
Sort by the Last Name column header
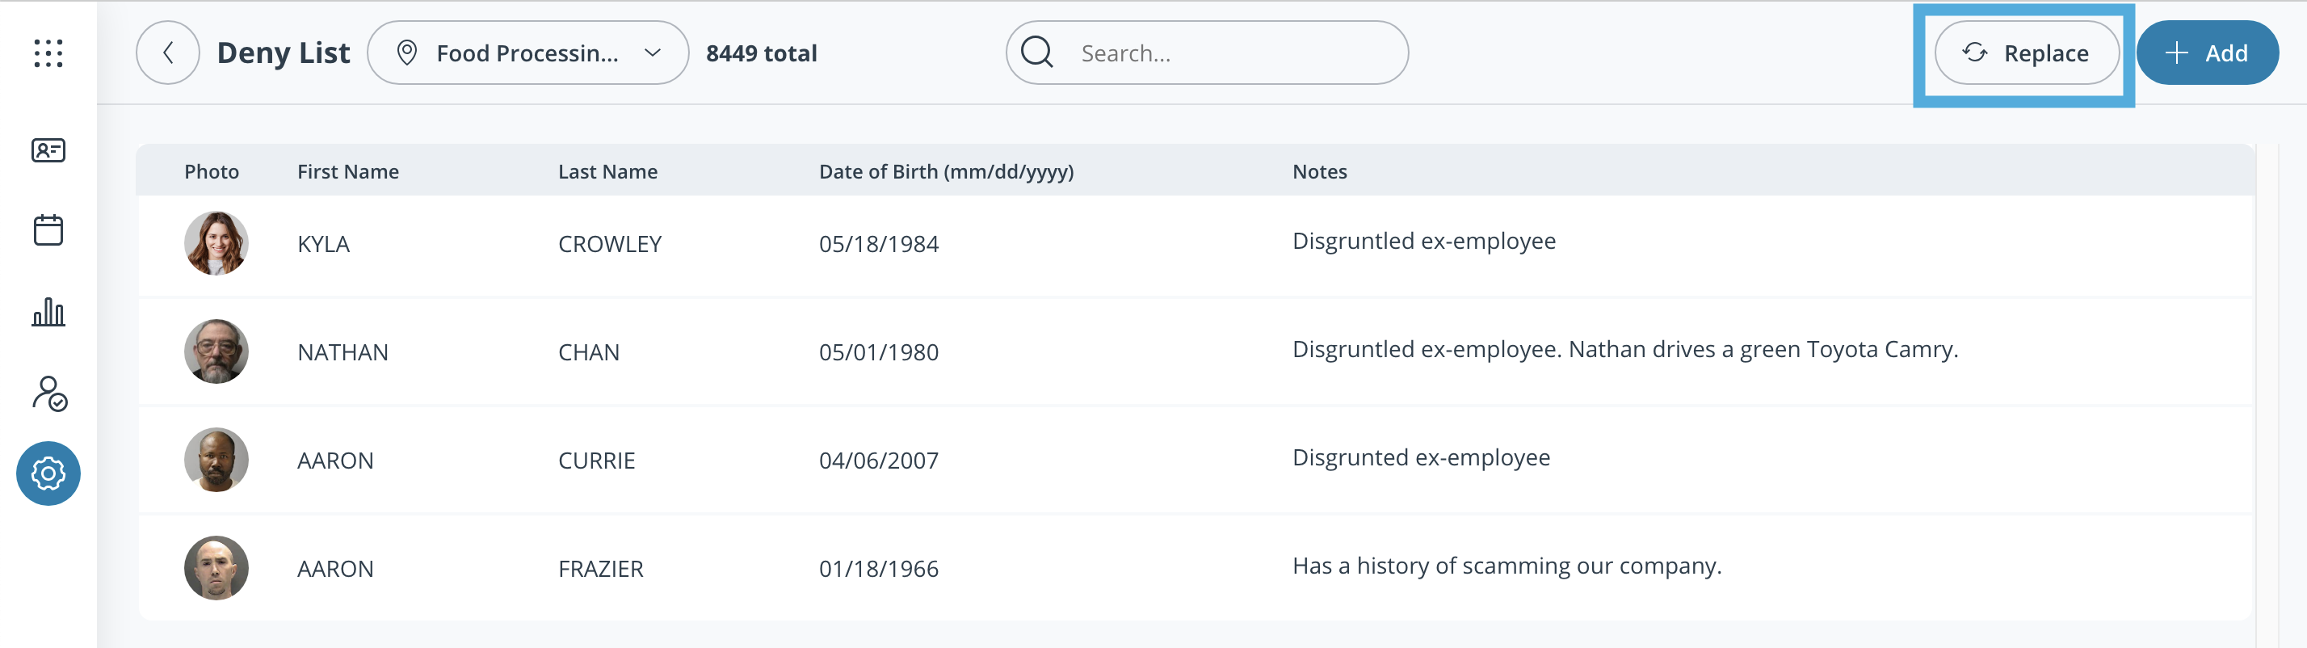point(607,171)
